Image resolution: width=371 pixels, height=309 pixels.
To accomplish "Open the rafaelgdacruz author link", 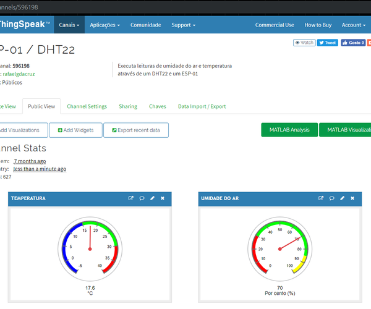I will click(19, 74).
